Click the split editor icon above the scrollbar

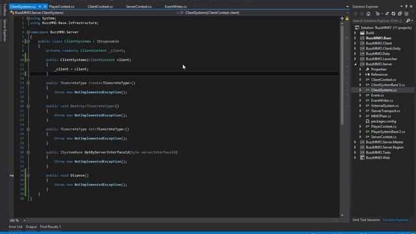pos(342,18)
